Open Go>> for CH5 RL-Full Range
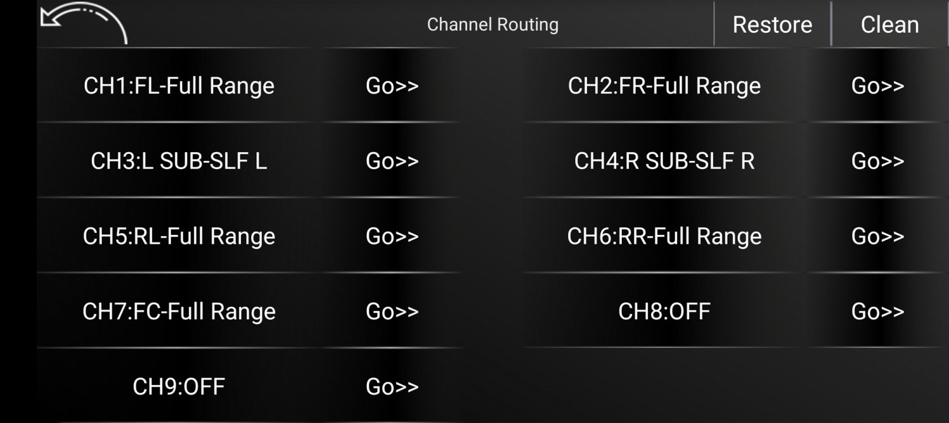Viewport: 949px width, 423px height. [x=392, y=236]
